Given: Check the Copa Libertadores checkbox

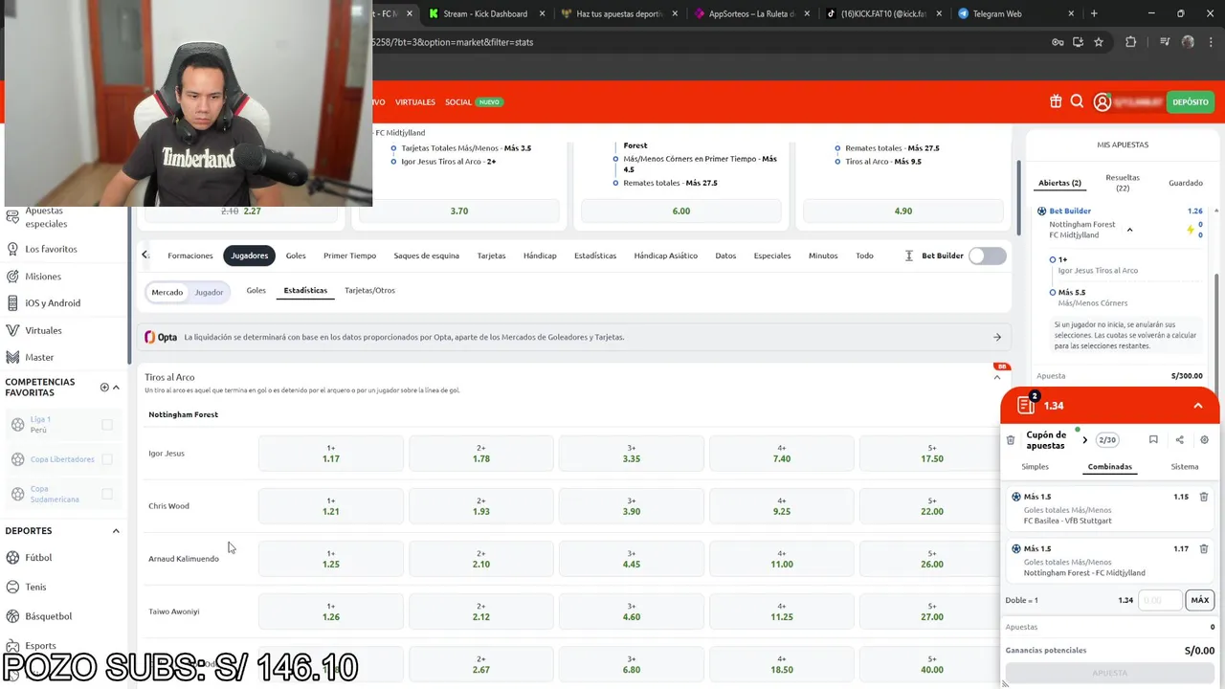Looking at the screenshot, I should click(107, 459).
